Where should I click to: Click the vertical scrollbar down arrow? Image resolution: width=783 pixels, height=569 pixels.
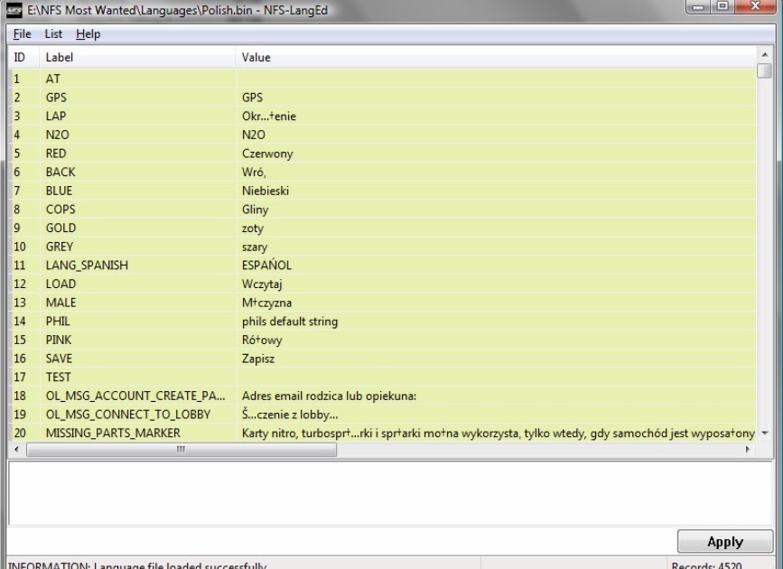point(764,434)
